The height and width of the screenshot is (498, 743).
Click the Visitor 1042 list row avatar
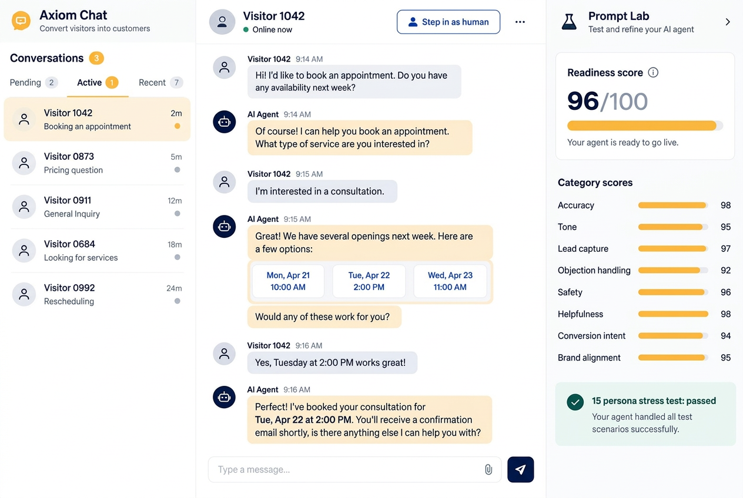(24, 119)
